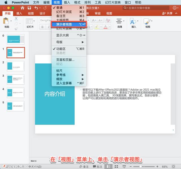Expand the Master (母版) submenu
Viewport: 181px width, 169px height.
coord(69,42)
